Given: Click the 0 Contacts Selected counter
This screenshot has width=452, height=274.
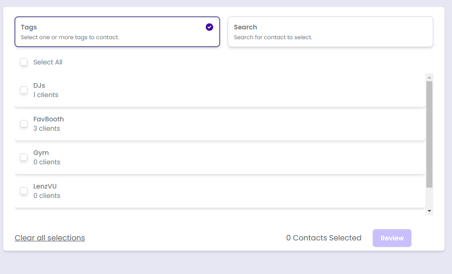Looking at the screenshot, I should [324, 238].
